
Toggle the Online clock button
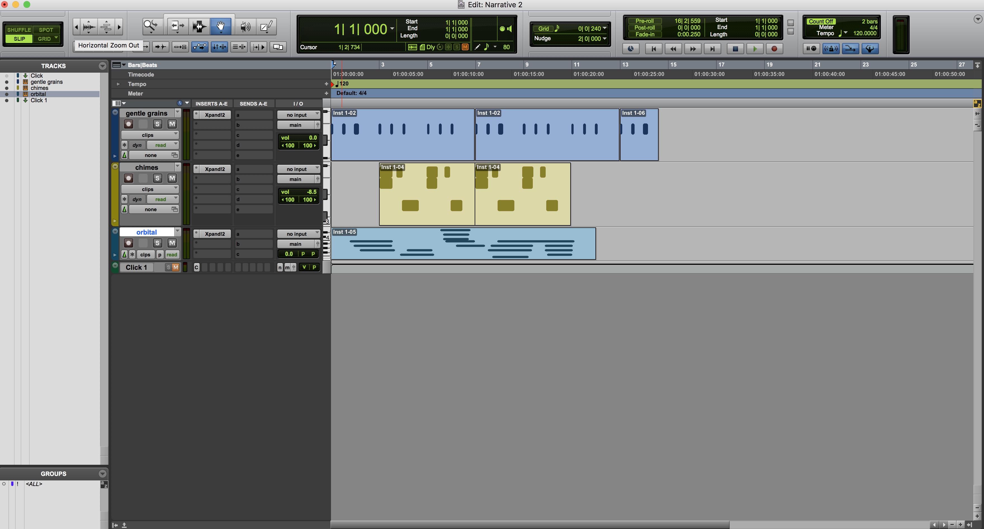click(631, 49)
